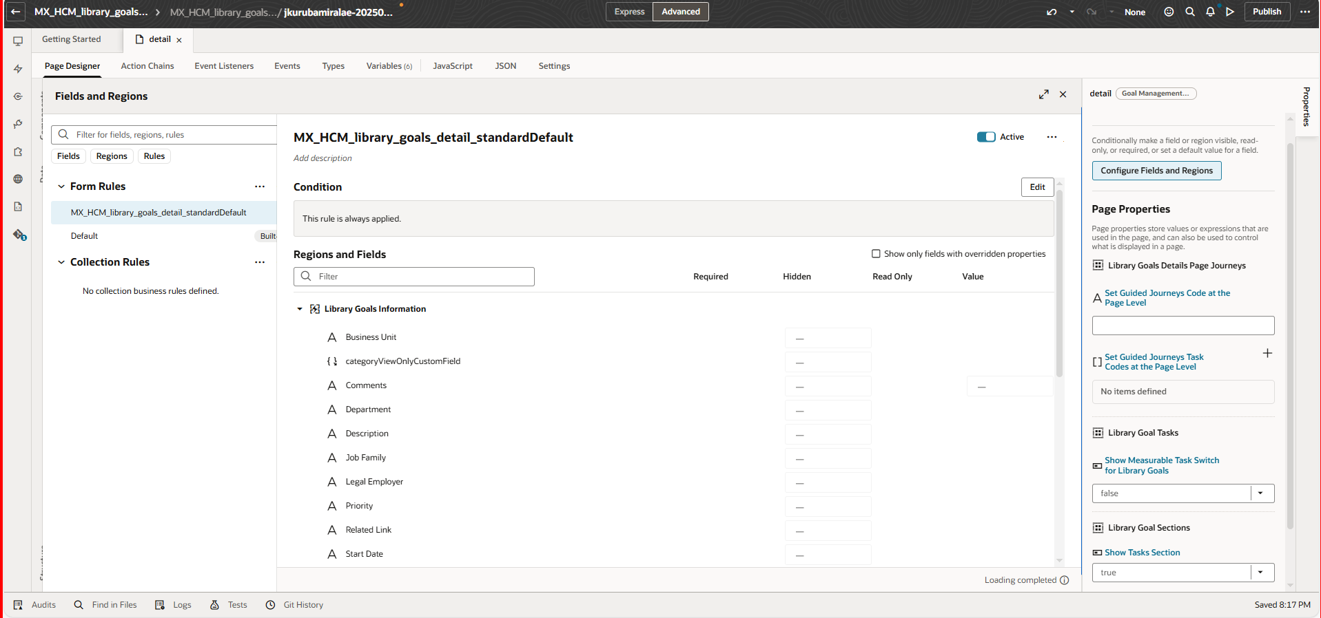Check Show only fields with overridden properties

(876, 254)
